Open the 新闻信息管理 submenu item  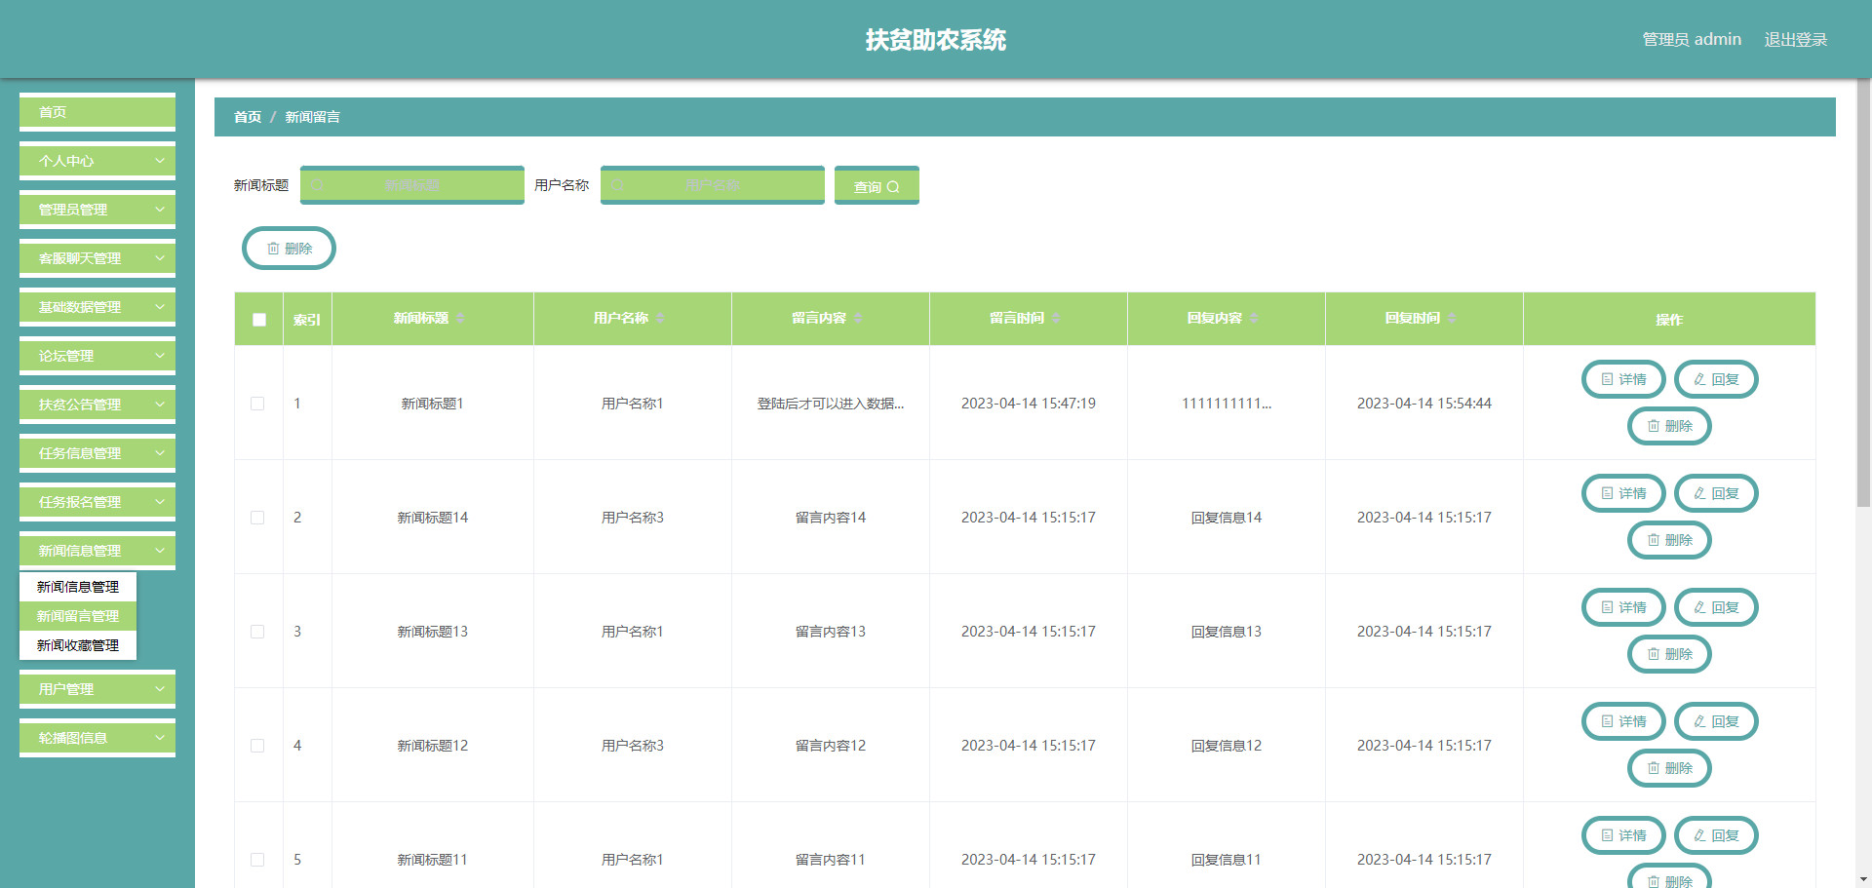click(78, 587)
